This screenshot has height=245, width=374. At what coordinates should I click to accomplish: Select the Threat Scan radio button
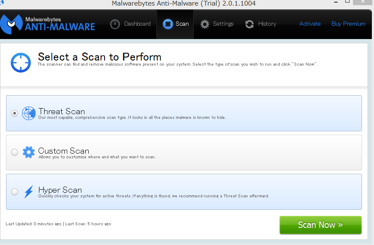pyautogui.click(x=15, y=113)
